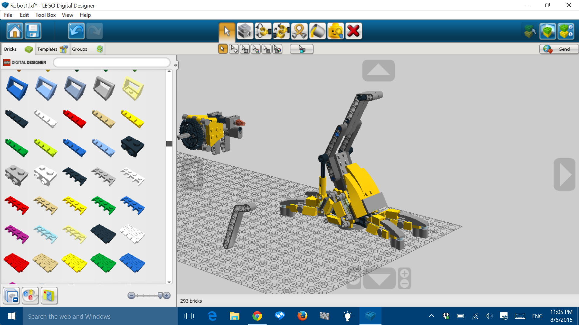
Task: Click inside the brick search field
Action: [x=111, y=62]
